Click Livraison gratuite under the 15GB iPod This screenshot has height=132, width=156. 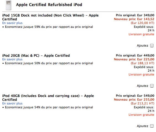click(x=141, y=34)
